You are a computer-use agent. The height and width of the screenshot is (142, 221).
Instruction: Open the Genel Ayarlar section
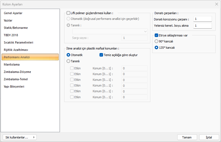[x=13, y=13]
